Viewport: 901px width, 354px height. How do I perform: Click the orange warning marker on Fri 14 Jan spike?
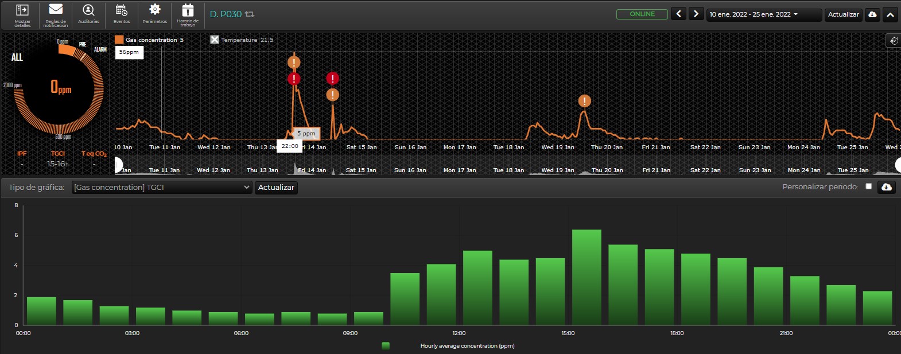point(332,95)
